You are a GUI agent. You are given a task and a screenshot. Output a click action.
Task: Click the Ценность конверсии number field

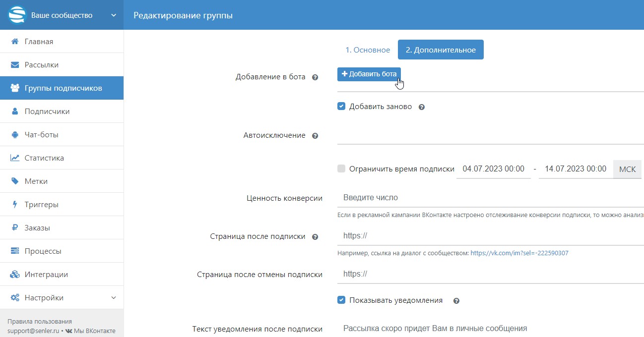tap(489, 197)
